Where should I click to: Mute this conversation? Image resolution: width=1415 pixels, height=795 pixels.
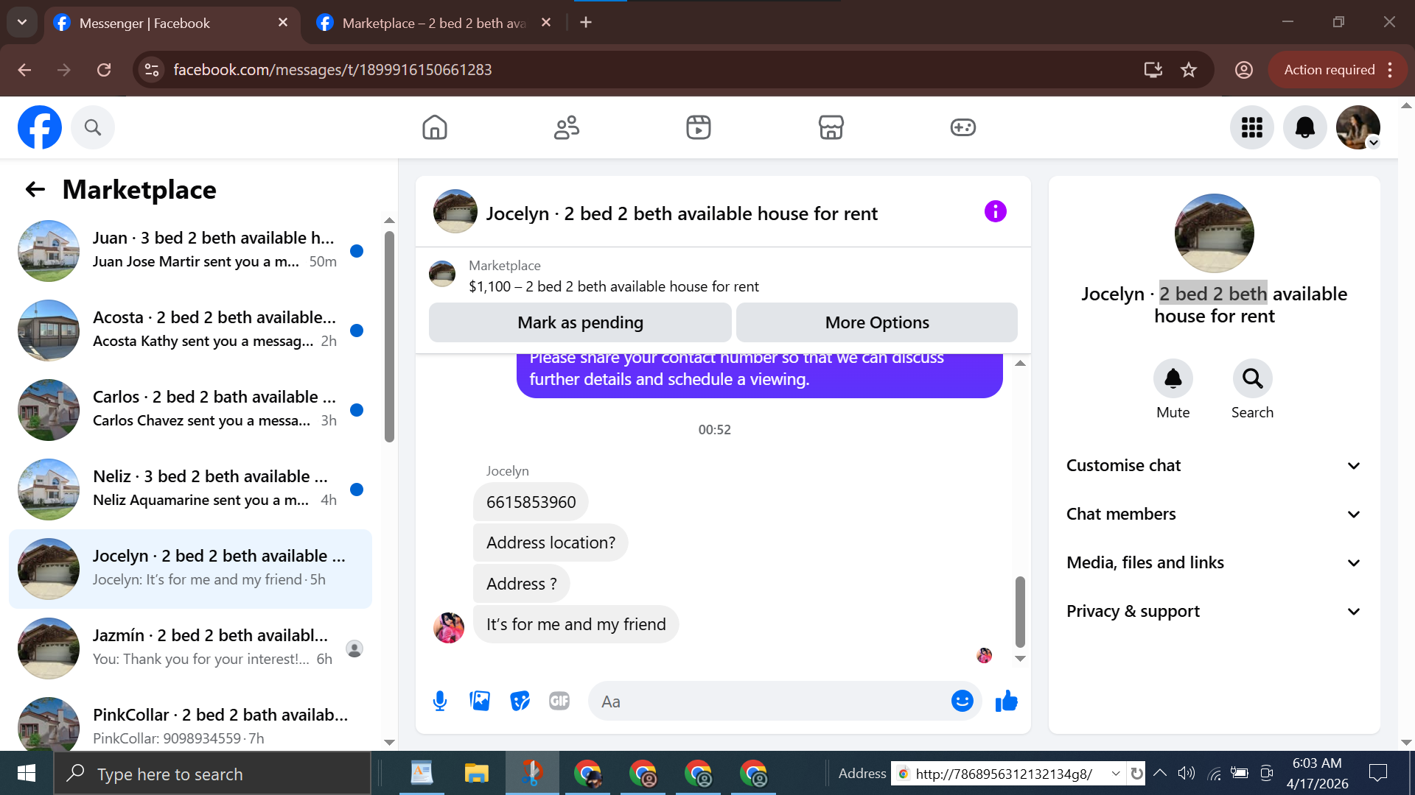click(1173, 379)
